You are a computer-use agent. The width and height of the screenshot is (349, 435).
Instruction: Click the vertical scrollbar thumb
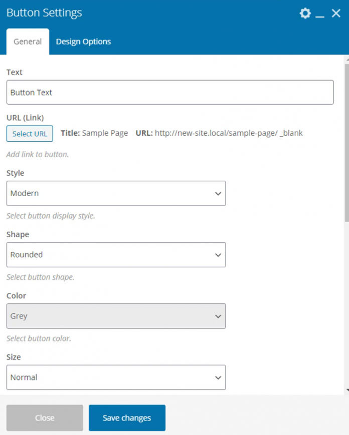[347, 143]
